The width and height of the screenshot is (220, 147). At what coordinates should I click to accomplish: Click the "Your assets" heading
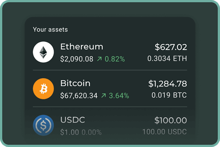[50, 29]
